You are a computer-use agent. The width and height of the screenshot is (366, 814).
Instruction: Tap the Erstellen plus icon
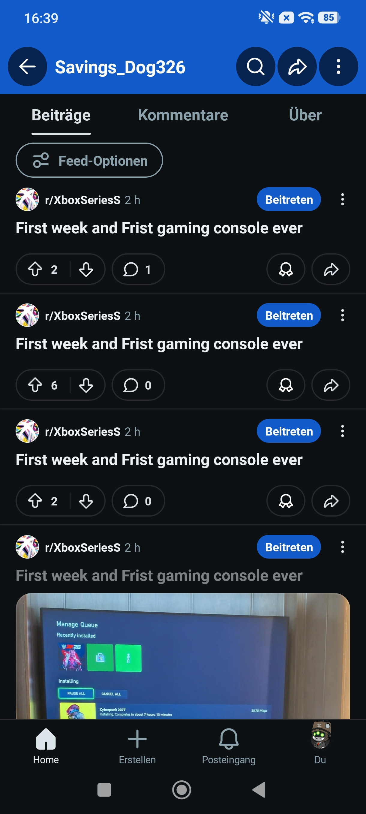(137, 744)
